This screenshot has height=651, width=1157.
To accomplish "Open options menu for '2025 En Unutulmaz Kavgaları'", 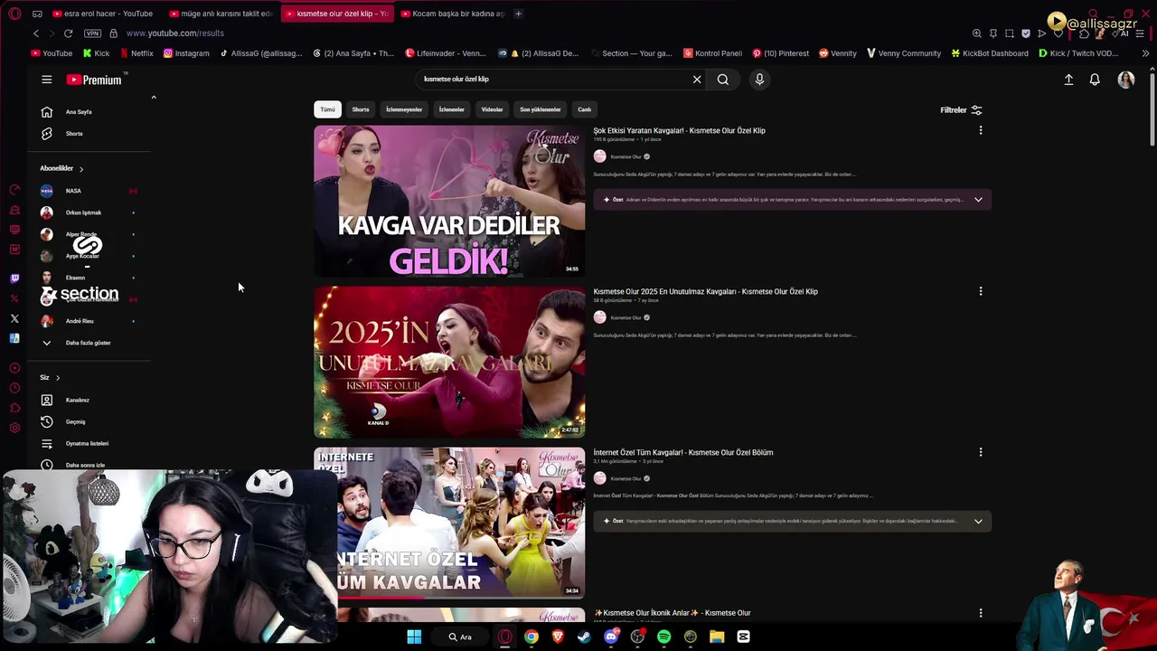I will click(x=981, y=291).
